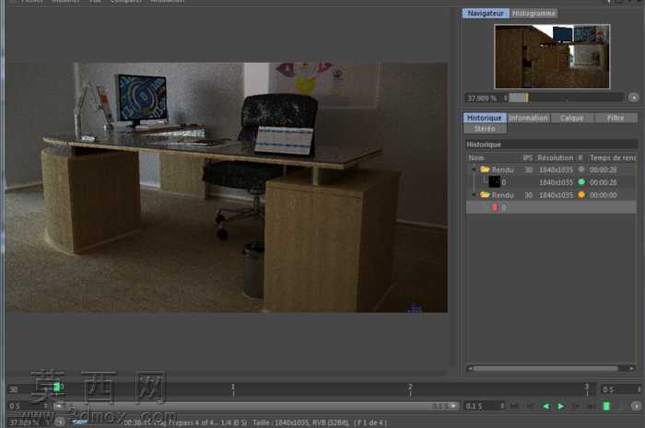
Task: Click the Résolution column header
Action: coord(555,157)
